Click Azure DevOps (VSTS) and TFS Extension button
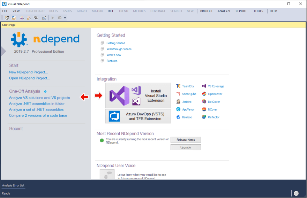This screenshot has height=198, width=307. [138, 116]
